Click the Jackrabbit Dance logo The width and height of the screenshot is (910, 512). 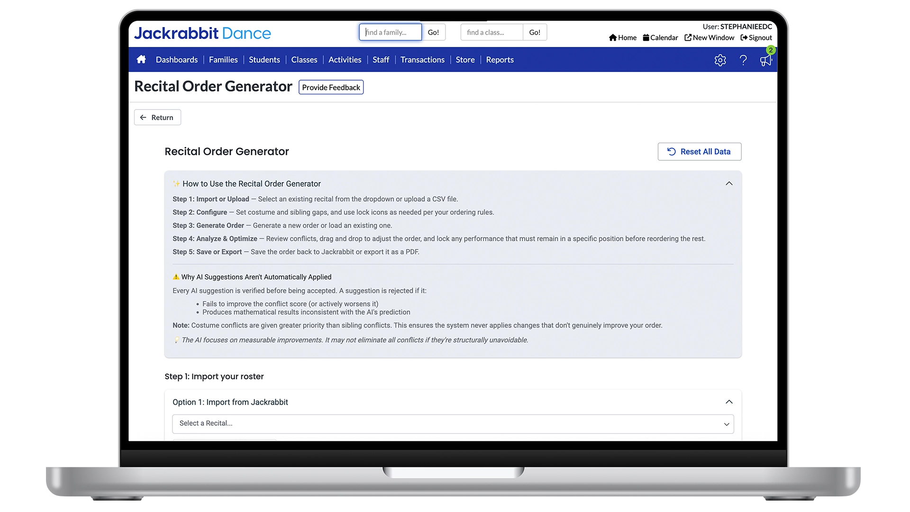pos(202,33)
